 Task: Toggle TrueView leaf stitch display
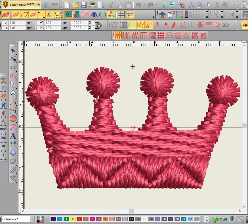tap(6, 14)
